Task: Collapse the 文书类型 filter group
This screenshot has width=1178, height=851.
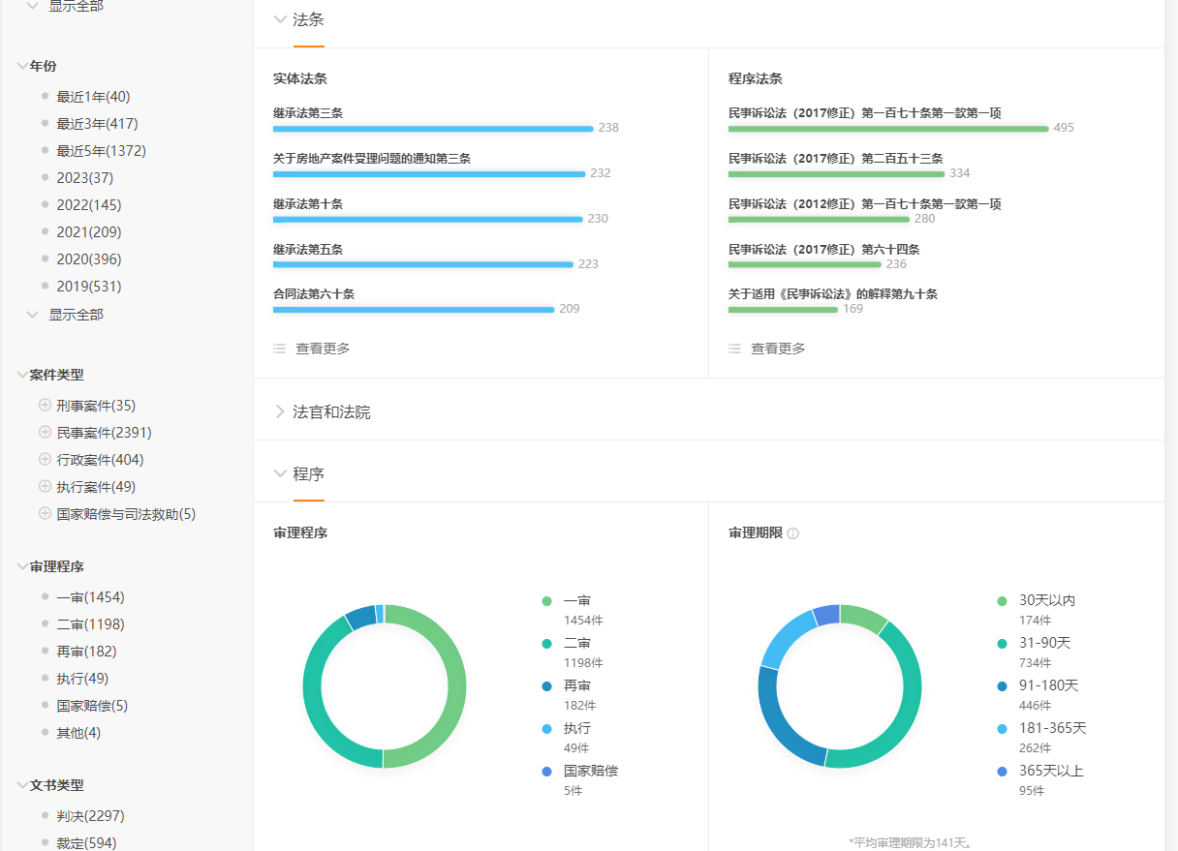Action: 22,785
